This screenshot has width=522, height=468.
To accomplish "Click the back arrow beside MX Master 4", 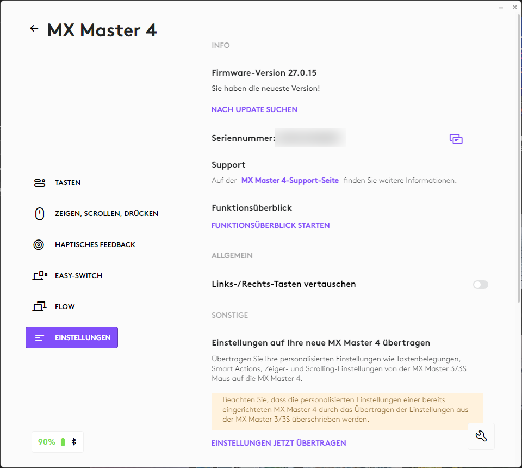I will (34, 29).
